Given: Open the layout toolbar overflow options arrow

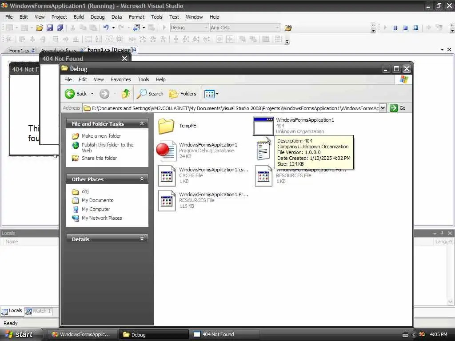Looking at the screenshot, I should [287, 42].
